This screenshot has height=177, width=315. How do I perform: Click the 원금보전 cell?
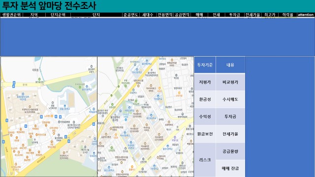point(205,134)
